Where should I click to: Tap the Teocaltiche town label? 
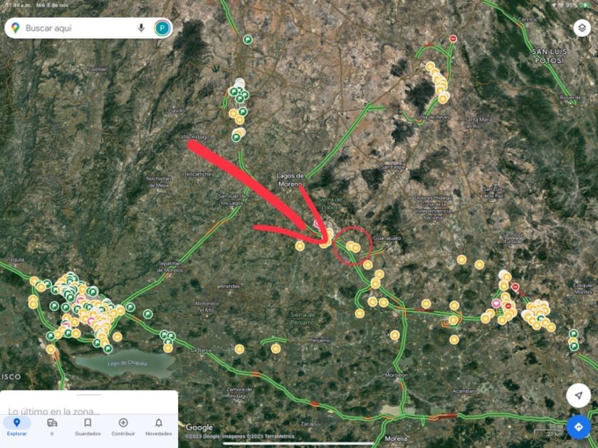pos(197,174)
